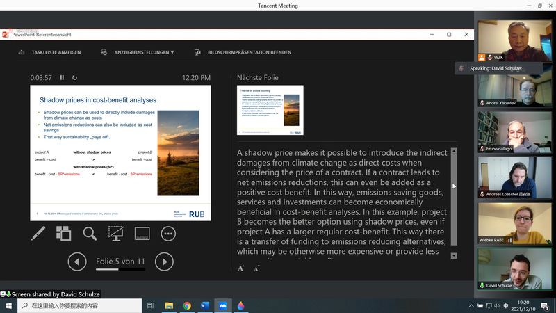556x313 pixels.
Task: Open the droplet app on the taskbar
Action: (x=240, y=305)
